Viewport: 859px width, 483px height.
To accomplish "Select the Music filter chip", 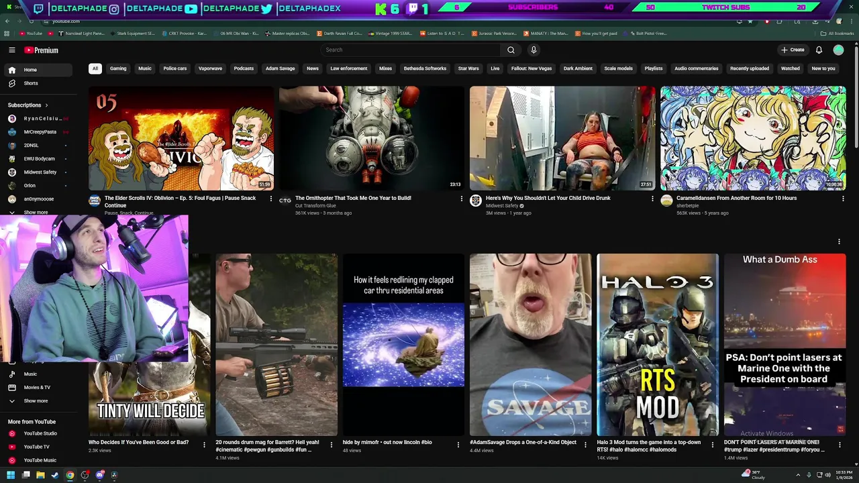I will point(145,68).
